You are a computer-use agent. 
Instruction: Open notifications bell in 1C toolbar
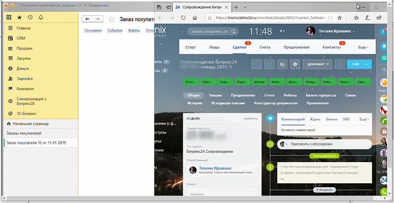point(40,17)
